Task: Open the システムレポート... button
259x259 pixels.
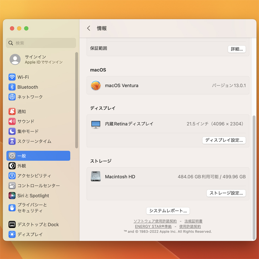Action: tap(168, 211)
